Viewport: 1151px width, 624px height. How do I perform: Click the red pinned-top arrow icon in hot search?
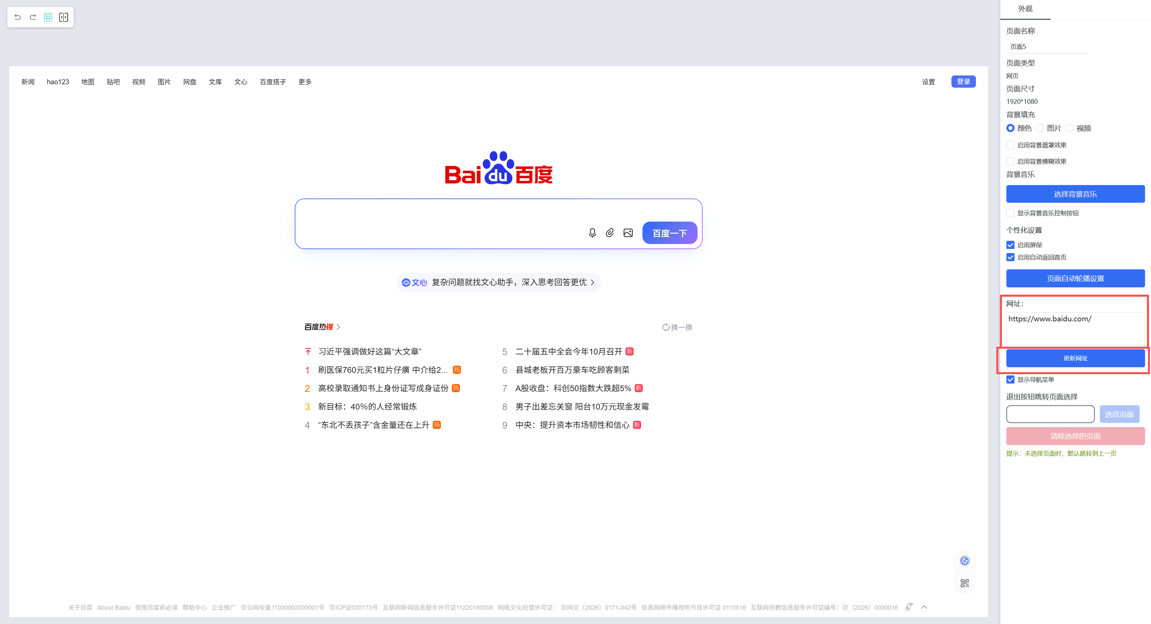coord(308,351)
